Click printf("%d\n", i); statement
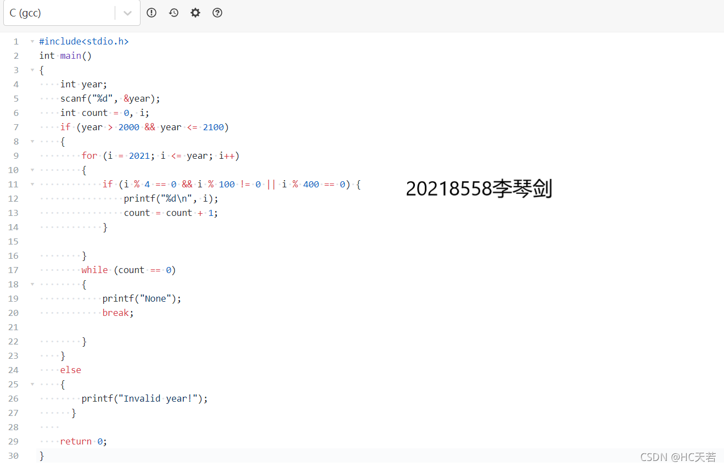This screenshot has width=724, height=467. coord(171,198)
